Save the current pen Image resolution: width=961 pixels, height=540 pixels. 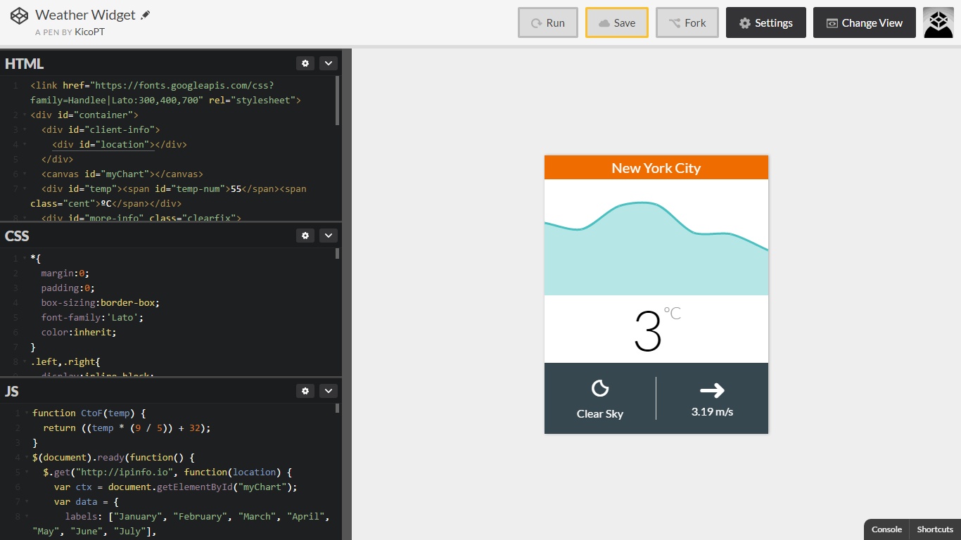[616, 22]
